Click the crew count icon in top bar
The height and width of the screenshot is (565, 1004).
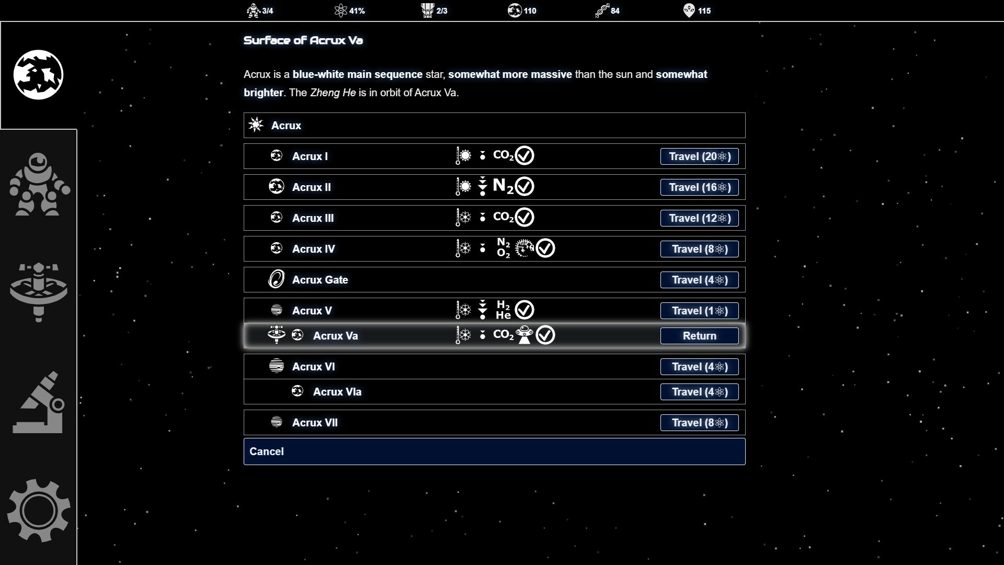tap(254, 10)
